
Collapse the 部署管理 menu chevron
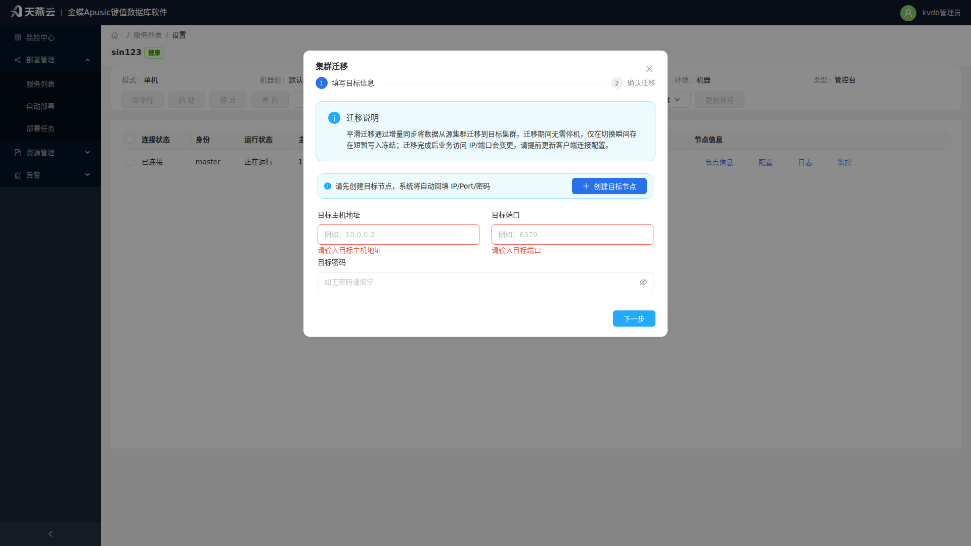point(87,60)
